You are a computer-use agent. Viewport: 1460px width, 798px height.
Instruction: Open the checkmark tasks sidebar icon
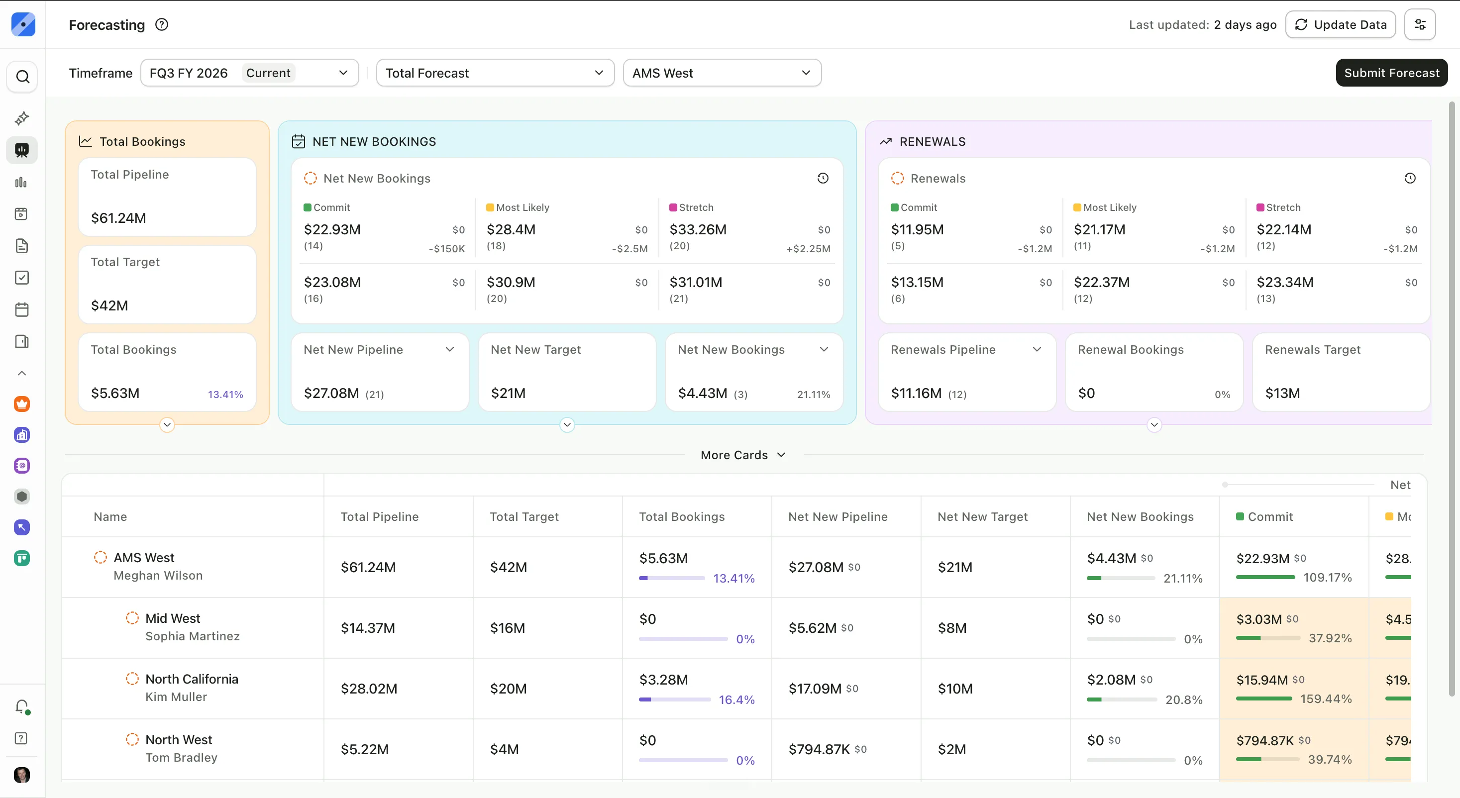[21, 278]
